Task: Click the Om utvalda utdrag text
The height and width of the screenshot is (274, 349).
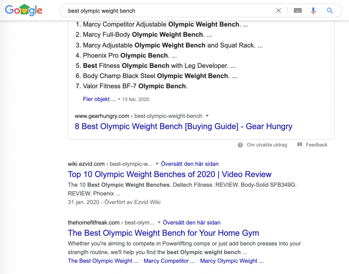Action: pyautogui.click(x=267, y=145)
